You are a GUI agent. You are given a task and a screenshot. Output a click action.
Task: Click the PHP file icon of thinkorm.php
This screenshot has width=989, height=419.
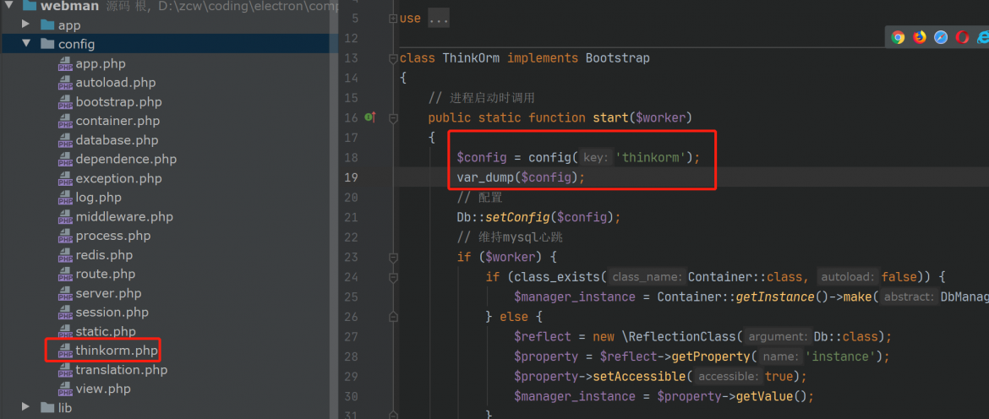[66, 351]
